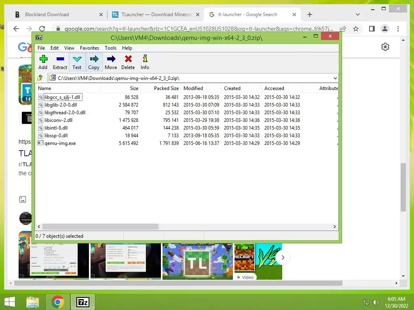
Task: Select libssp-0.dll in the file list
Action: click(56, 136)
